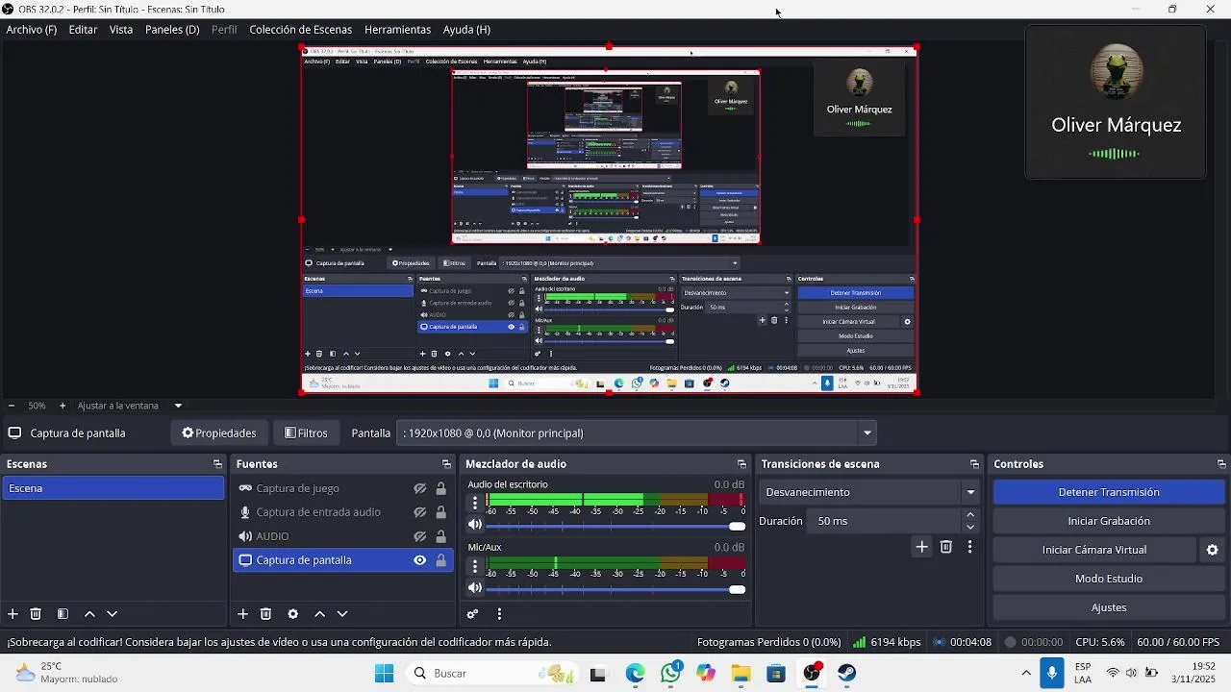Click Iniciar Grabación button
Screen dimensions: 1231x692
coord(1109,521)
